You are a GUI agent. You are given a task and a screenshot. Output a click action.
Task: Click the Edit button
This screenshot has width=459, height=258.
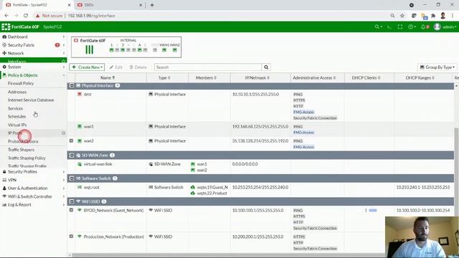[116, 67]
